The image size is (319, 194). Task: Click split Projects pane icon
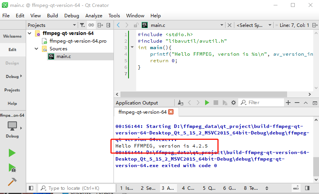[x=100, y=25]
